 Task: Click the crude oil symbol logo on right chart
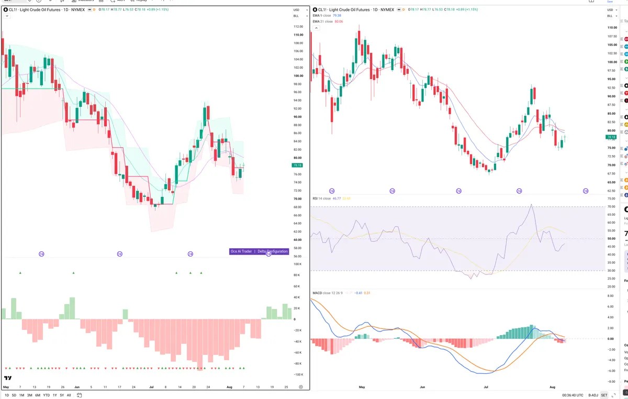(314, 9)
